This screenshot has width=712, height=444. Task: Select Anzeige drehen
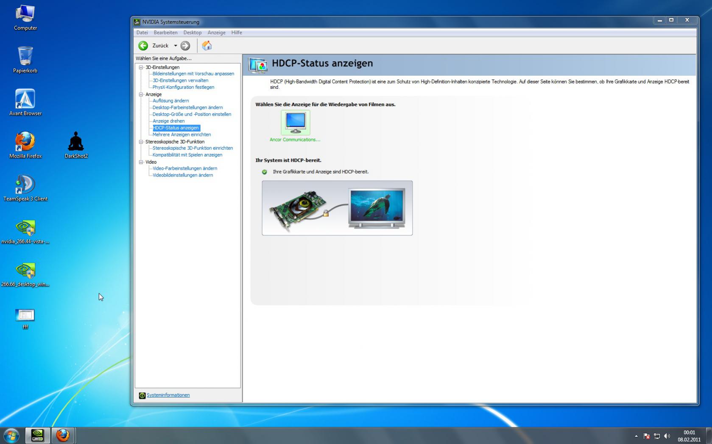pyautogui.click(x=168, y=121)
